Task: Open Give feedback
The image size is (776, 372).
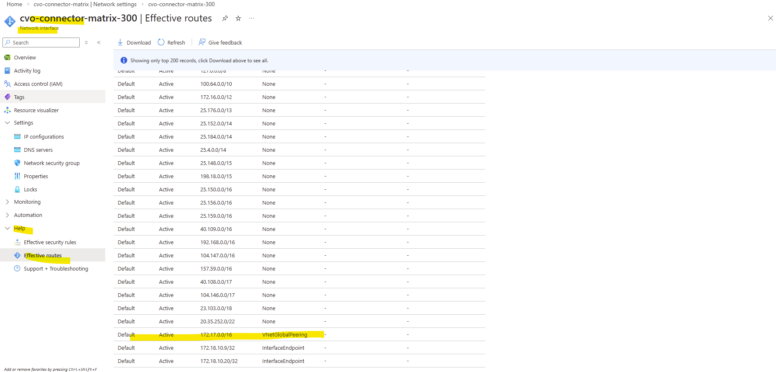Action: [220, 42]
